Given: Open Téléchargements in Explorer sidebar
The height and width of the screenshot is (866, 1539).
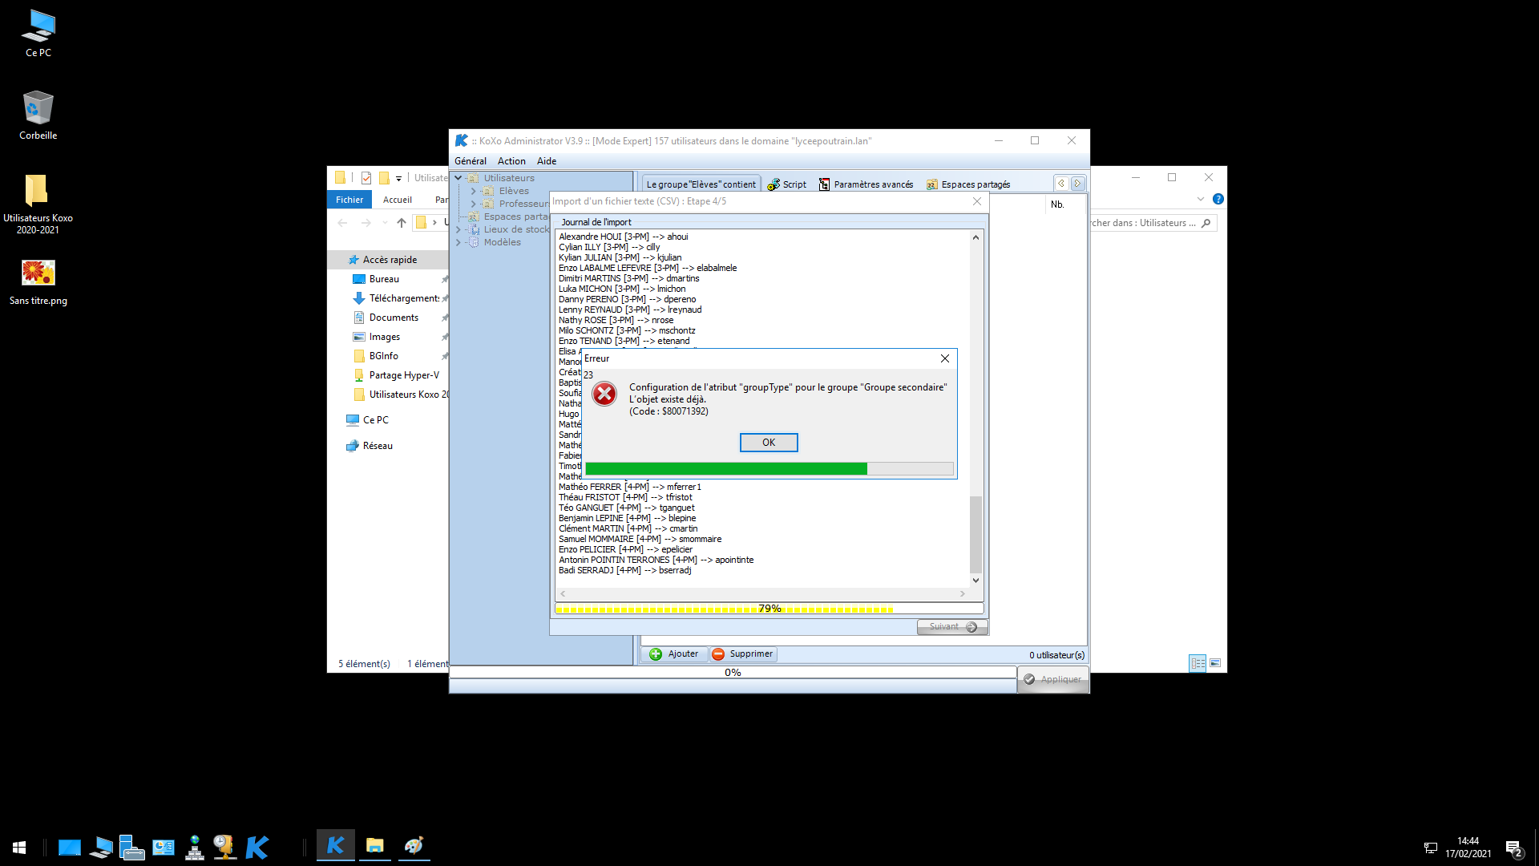Looking at the screenshot, I should (404, 298).
